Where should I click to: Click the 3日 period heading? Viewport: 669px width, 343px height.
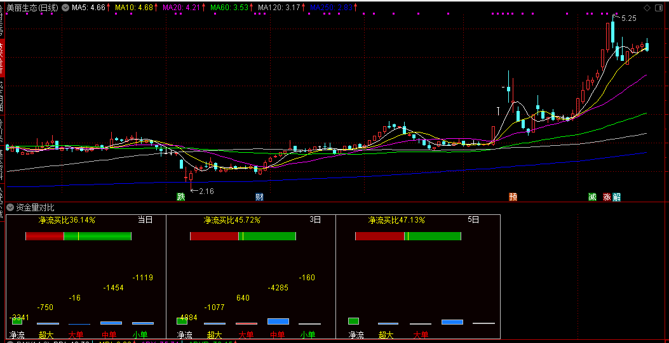point(315,220)
